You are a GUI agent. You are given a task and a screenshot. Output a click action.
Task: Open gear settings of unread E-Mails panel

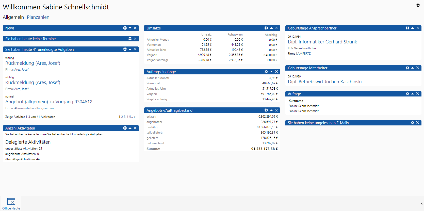point(412,123)
